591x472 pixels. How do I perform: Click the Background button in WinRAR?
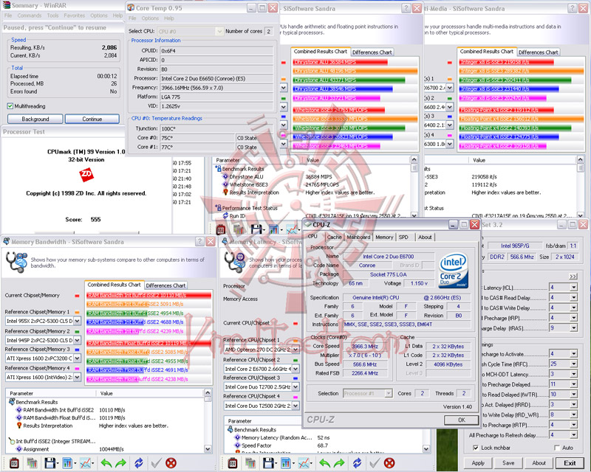(x=35, y=119)
